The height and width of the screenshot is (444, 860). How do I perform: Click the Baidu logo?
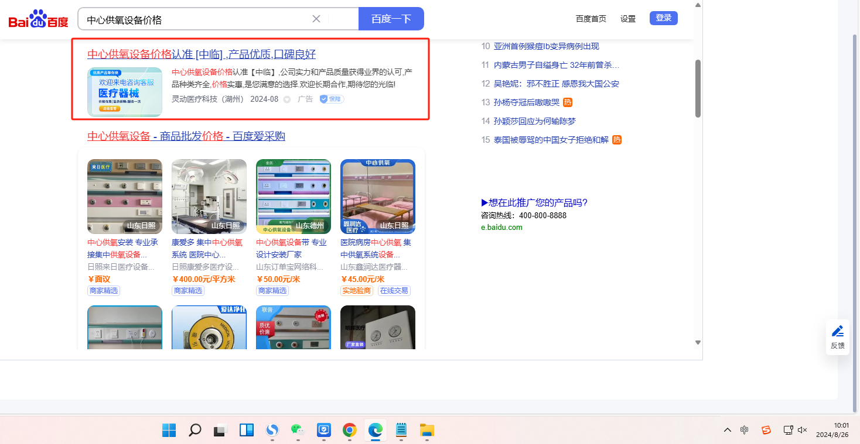pyautogui.click(x=38, y=20)
